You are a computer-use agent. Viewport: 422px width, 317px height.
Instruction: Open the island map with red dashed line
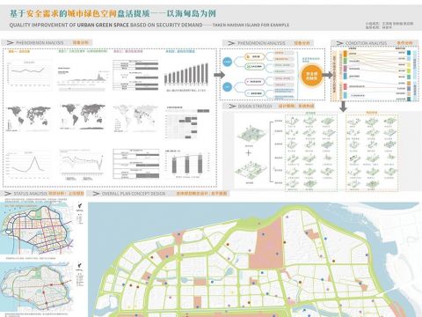(36, 288)
